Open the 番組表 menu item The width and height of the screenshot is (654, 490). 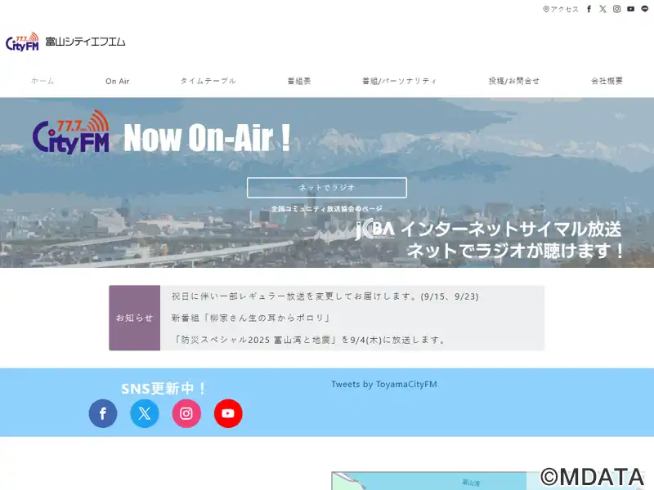[299, 81]
